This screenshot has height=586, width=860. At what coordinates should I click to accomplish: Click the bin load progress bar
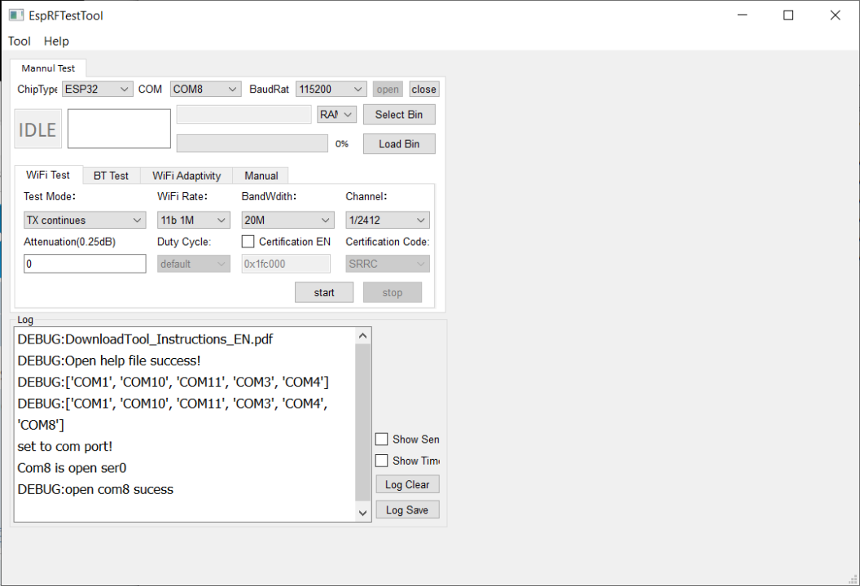[252, 143]
